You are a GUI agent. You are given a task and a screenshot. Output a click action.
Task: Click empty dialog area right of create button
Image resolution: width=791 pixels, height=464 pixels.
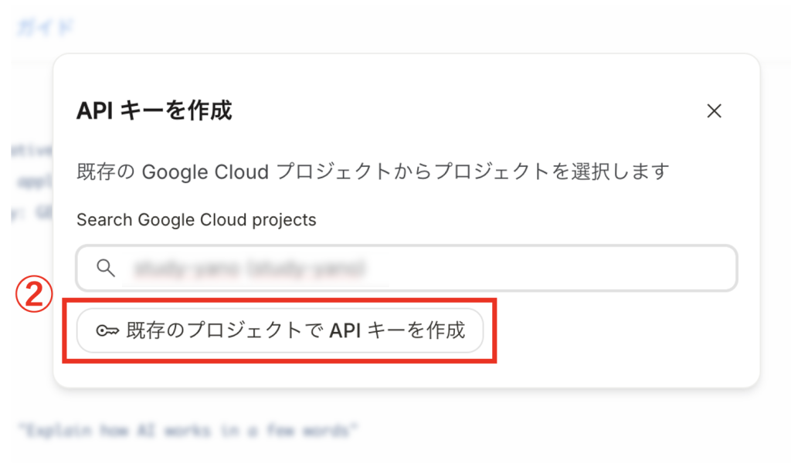pyautogui.click(x=618, y=332)
